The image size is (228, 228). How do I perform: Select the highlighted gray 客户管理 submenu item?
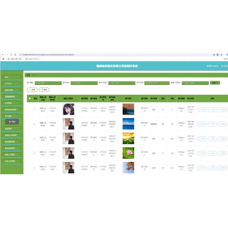[12, 122]
